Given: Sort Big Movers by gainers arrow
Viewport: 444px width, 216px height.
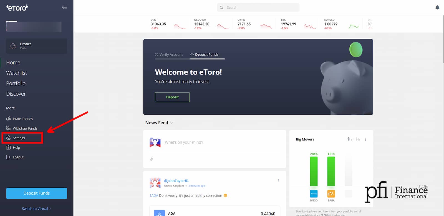Looking at the screenshot, I should tap(349, 139).
